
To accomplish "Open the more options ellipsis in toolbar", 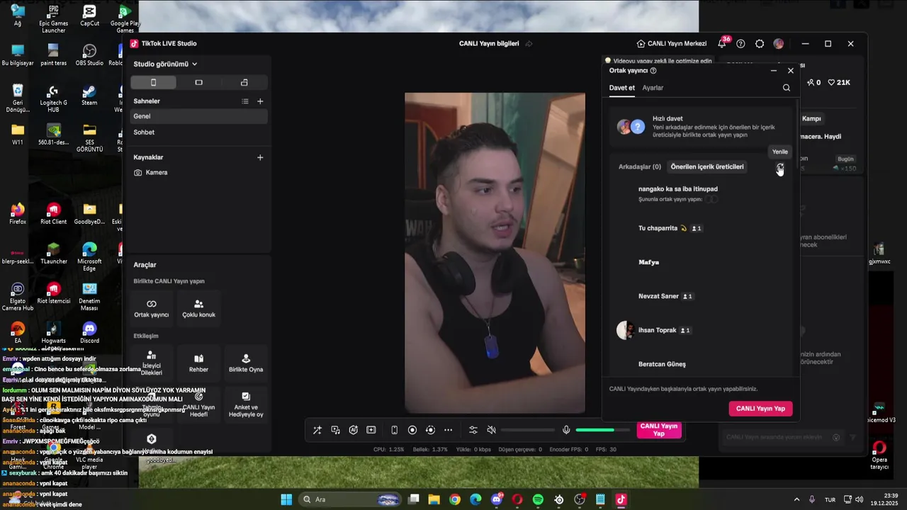I will coord(448,430).
